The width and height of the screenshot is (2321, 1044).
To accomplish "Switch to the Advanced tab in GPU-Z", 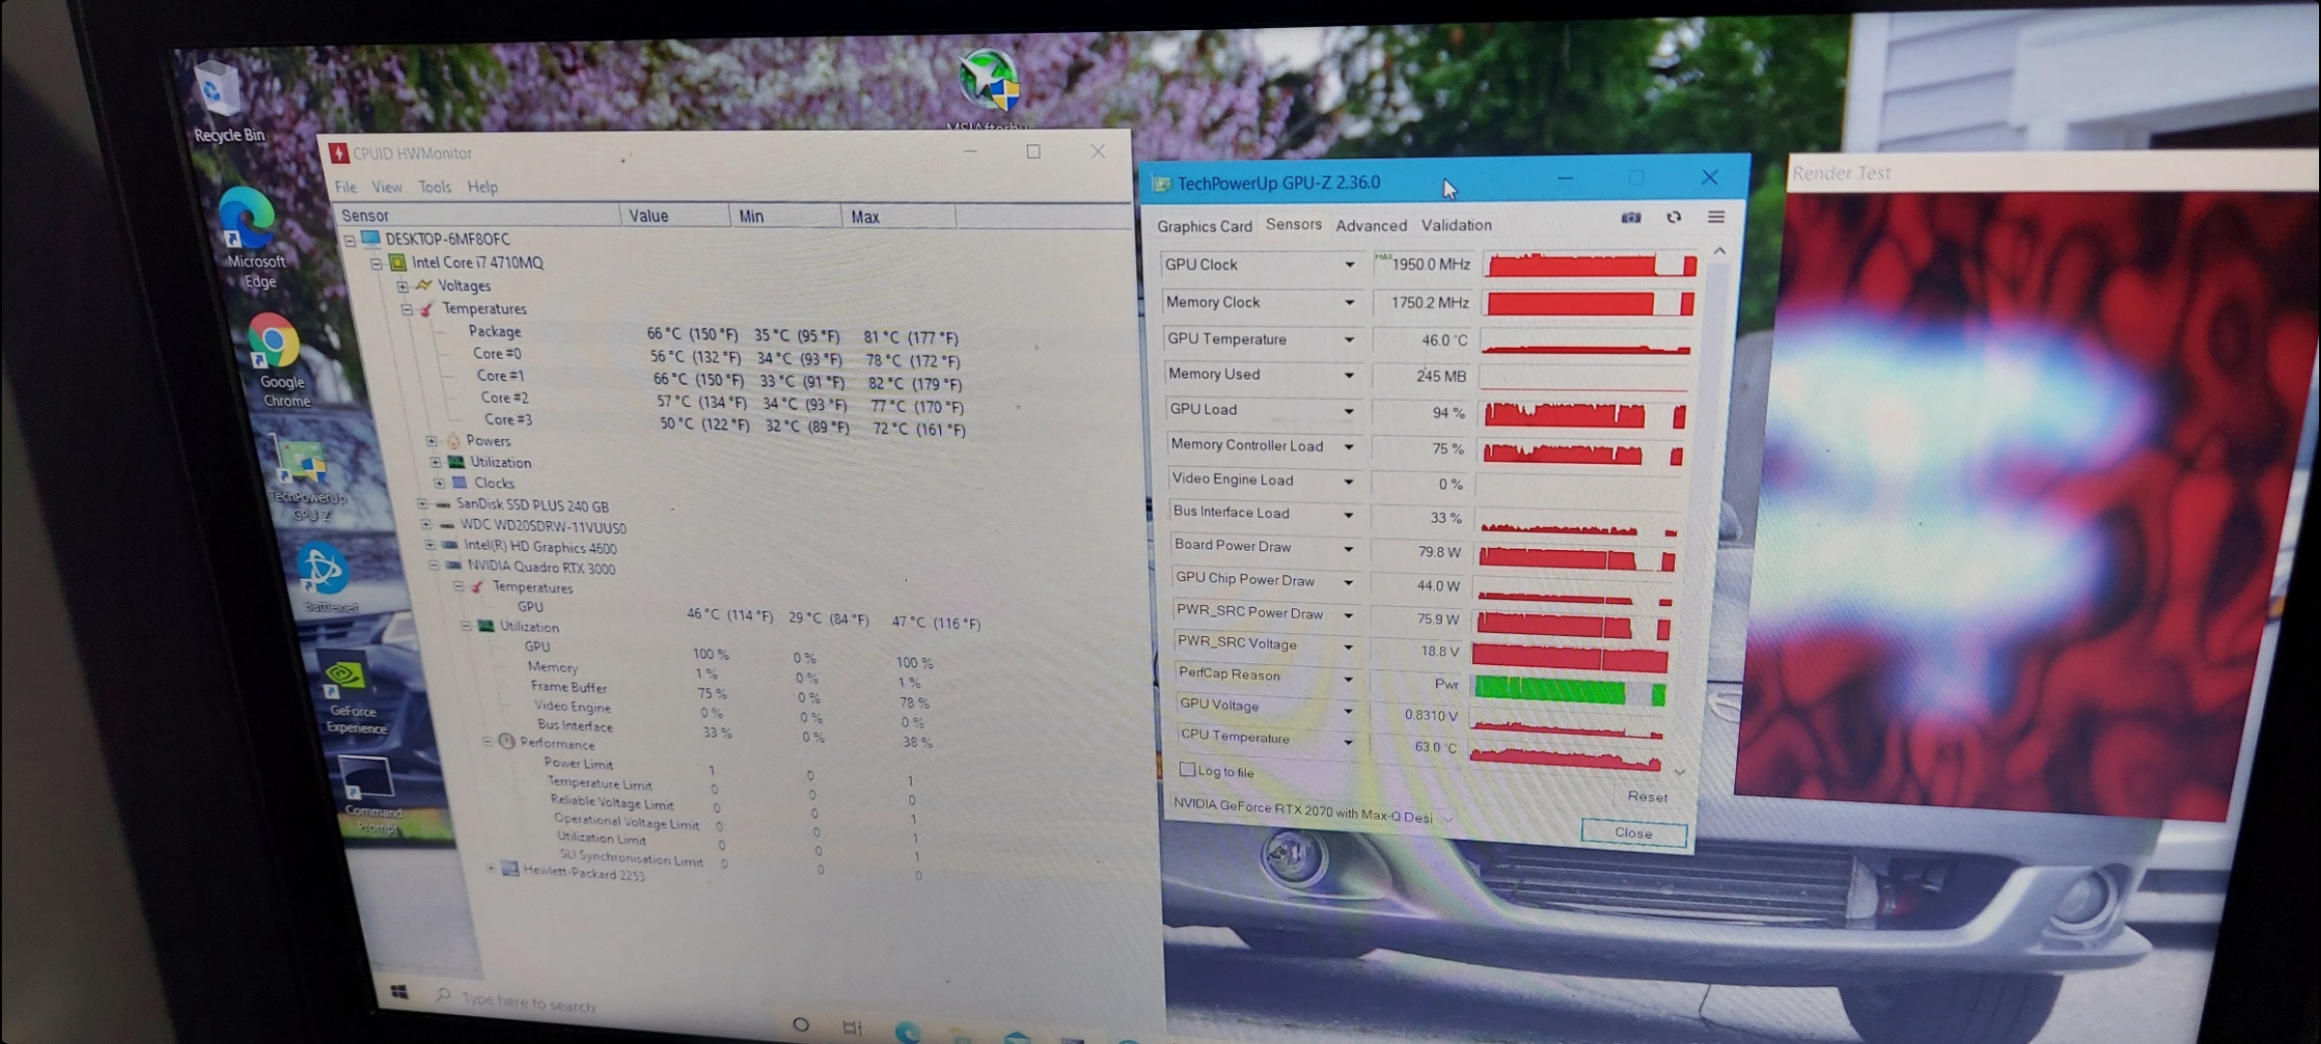I will pyautogui.click(x=1371, y=225).
